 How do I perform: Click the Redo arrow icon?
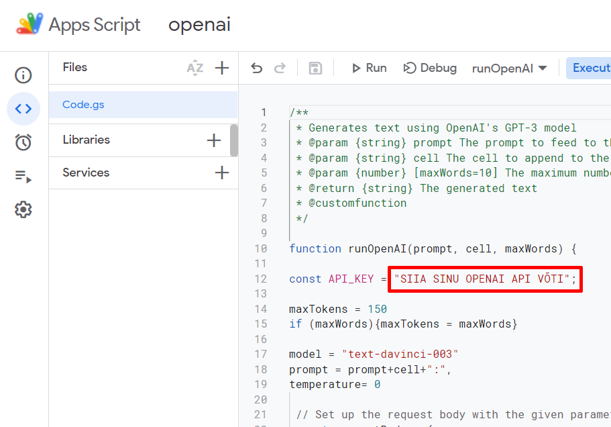pyautogui.click(x=280, y=68)
